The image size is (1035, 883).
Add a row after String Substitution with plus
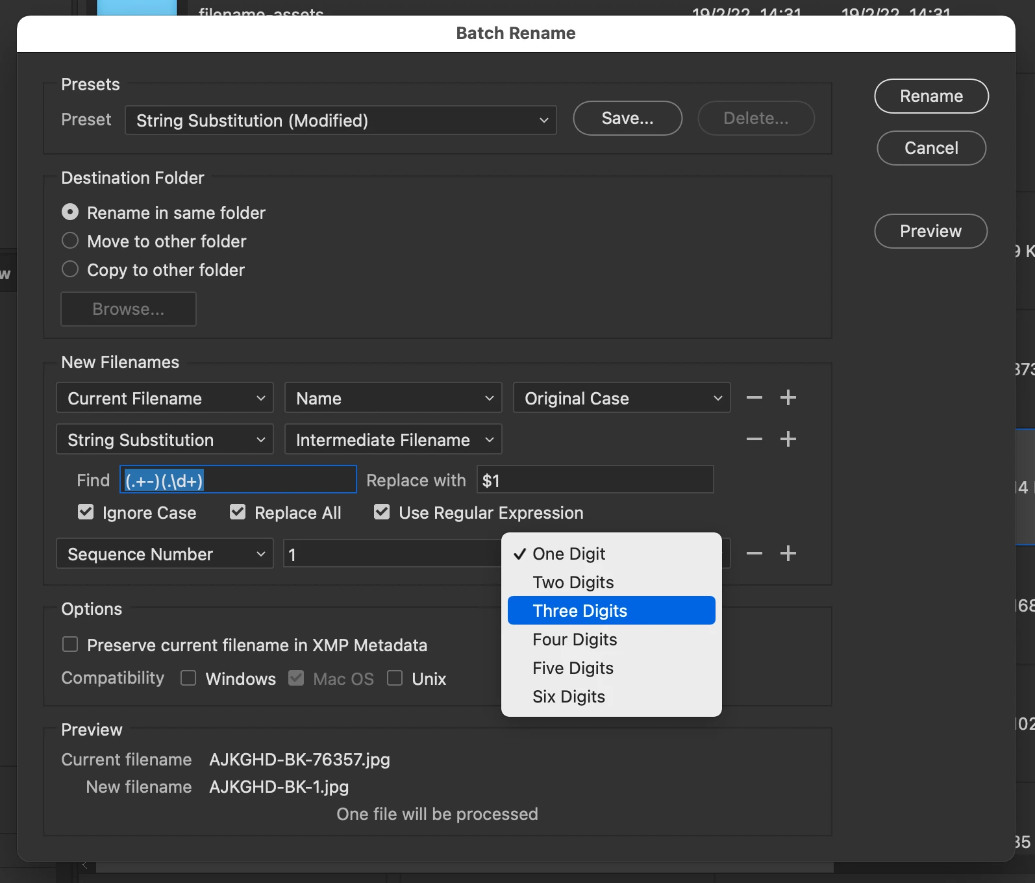pos(788,439)
